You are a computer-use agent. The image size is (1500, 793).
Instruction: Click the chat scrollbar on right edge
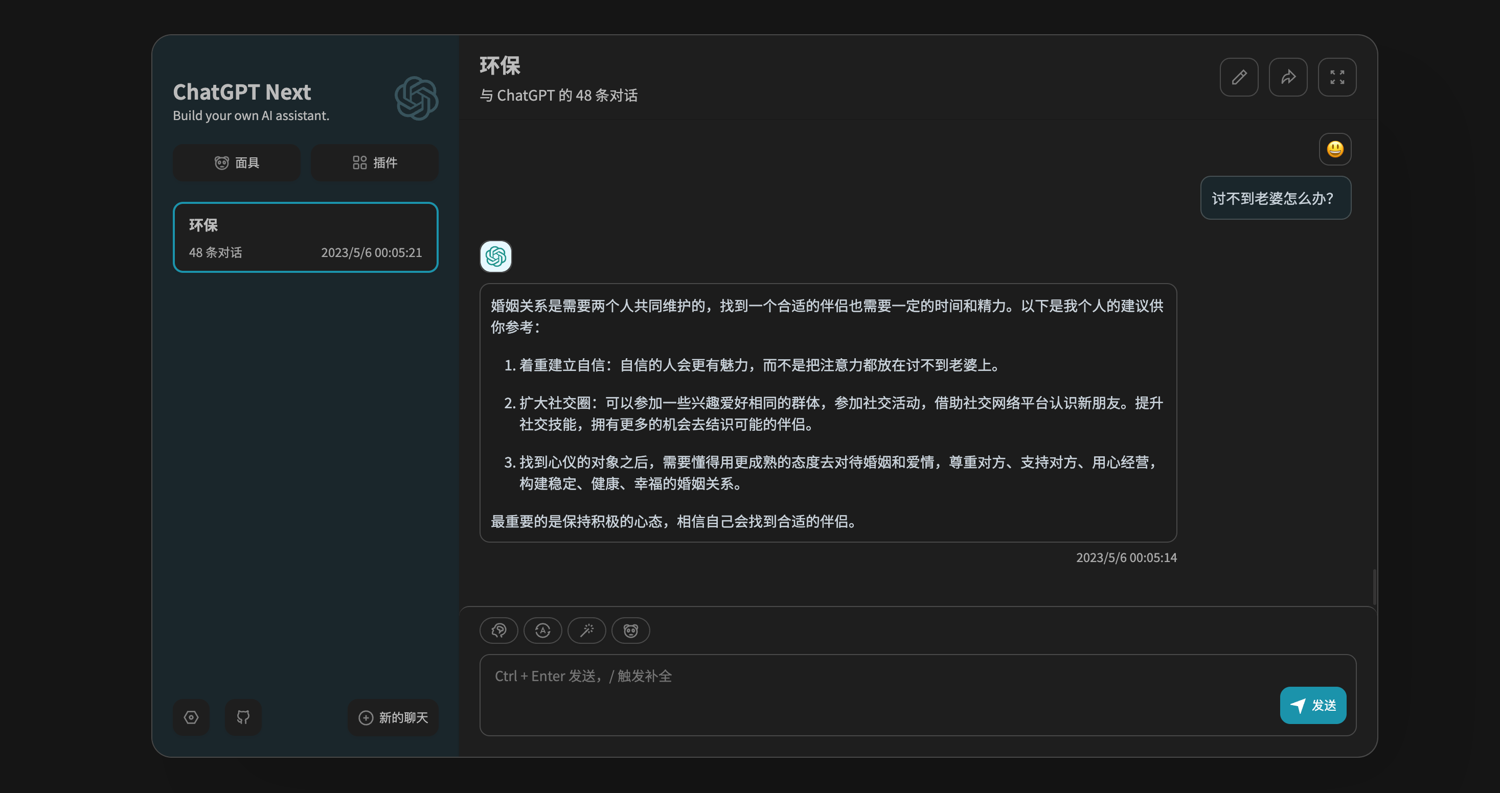tap(1374, 587)
